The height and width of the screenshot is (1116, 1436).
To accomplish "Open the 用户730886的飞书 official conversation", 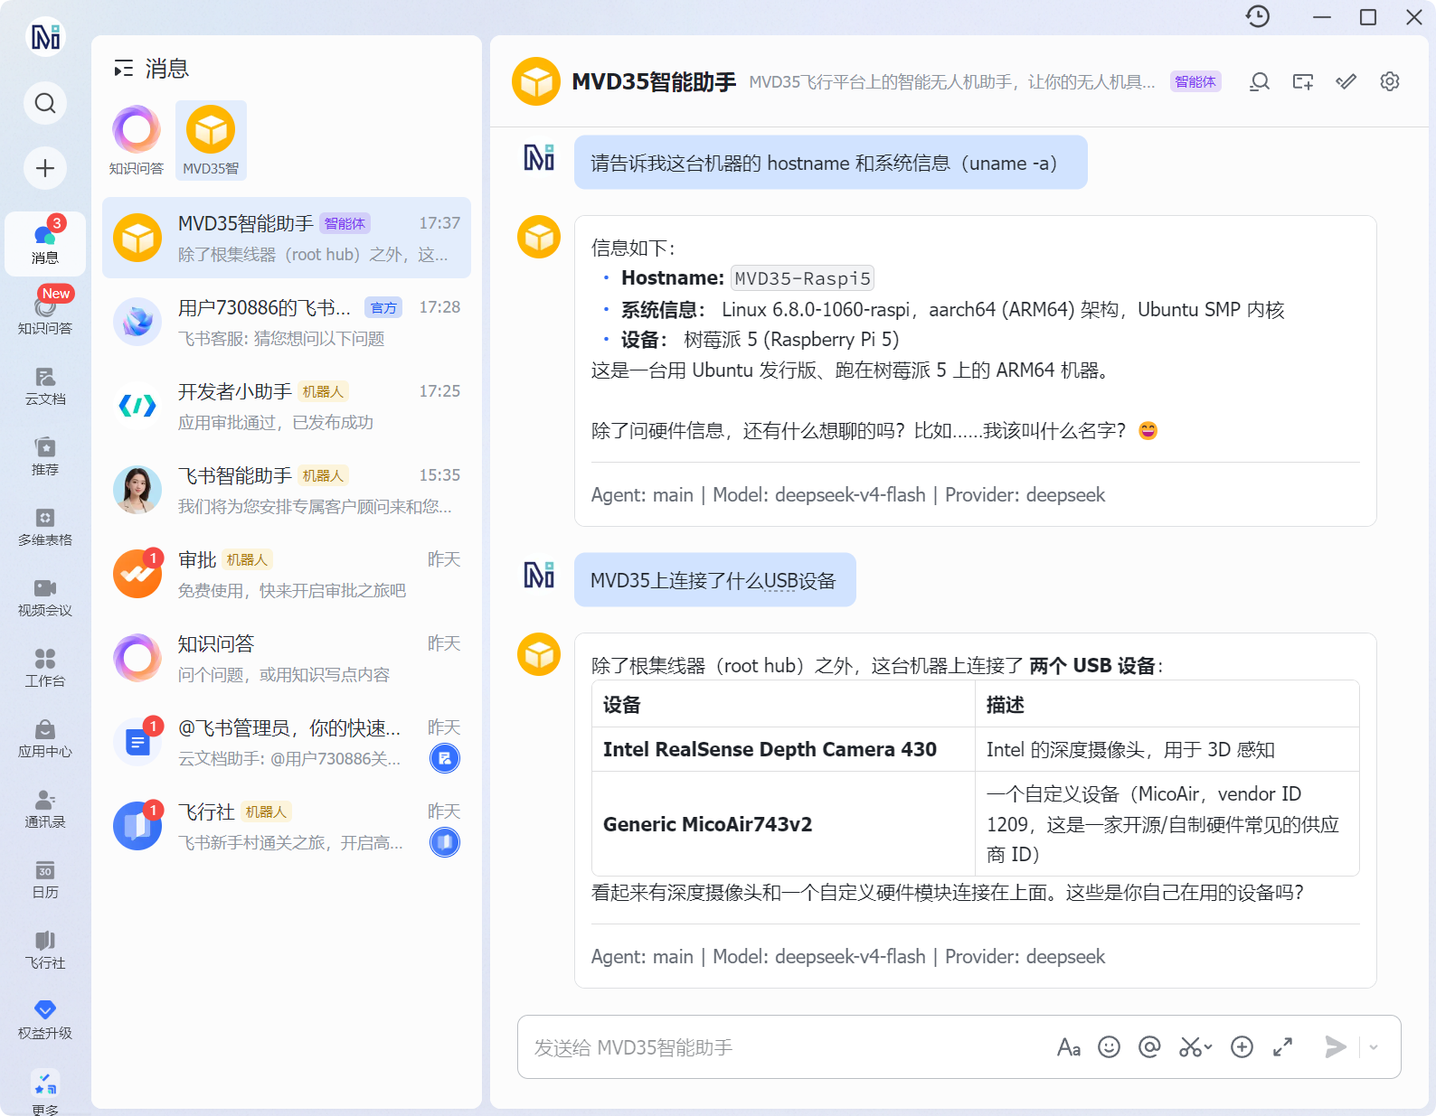I will click(x=287, y=323).
